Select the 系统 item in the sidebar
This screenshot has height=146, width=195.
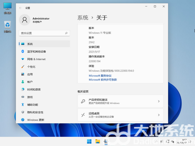click(44, 44)
